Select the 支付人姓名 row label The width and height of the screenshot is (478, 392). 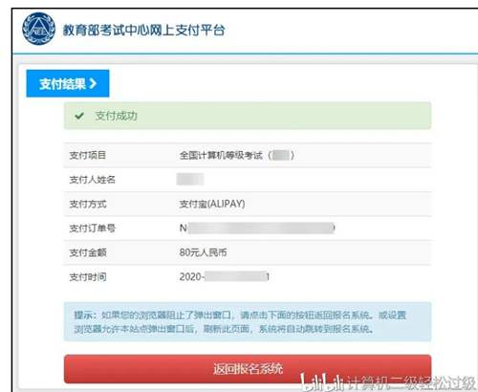click(x=93, y=180)
